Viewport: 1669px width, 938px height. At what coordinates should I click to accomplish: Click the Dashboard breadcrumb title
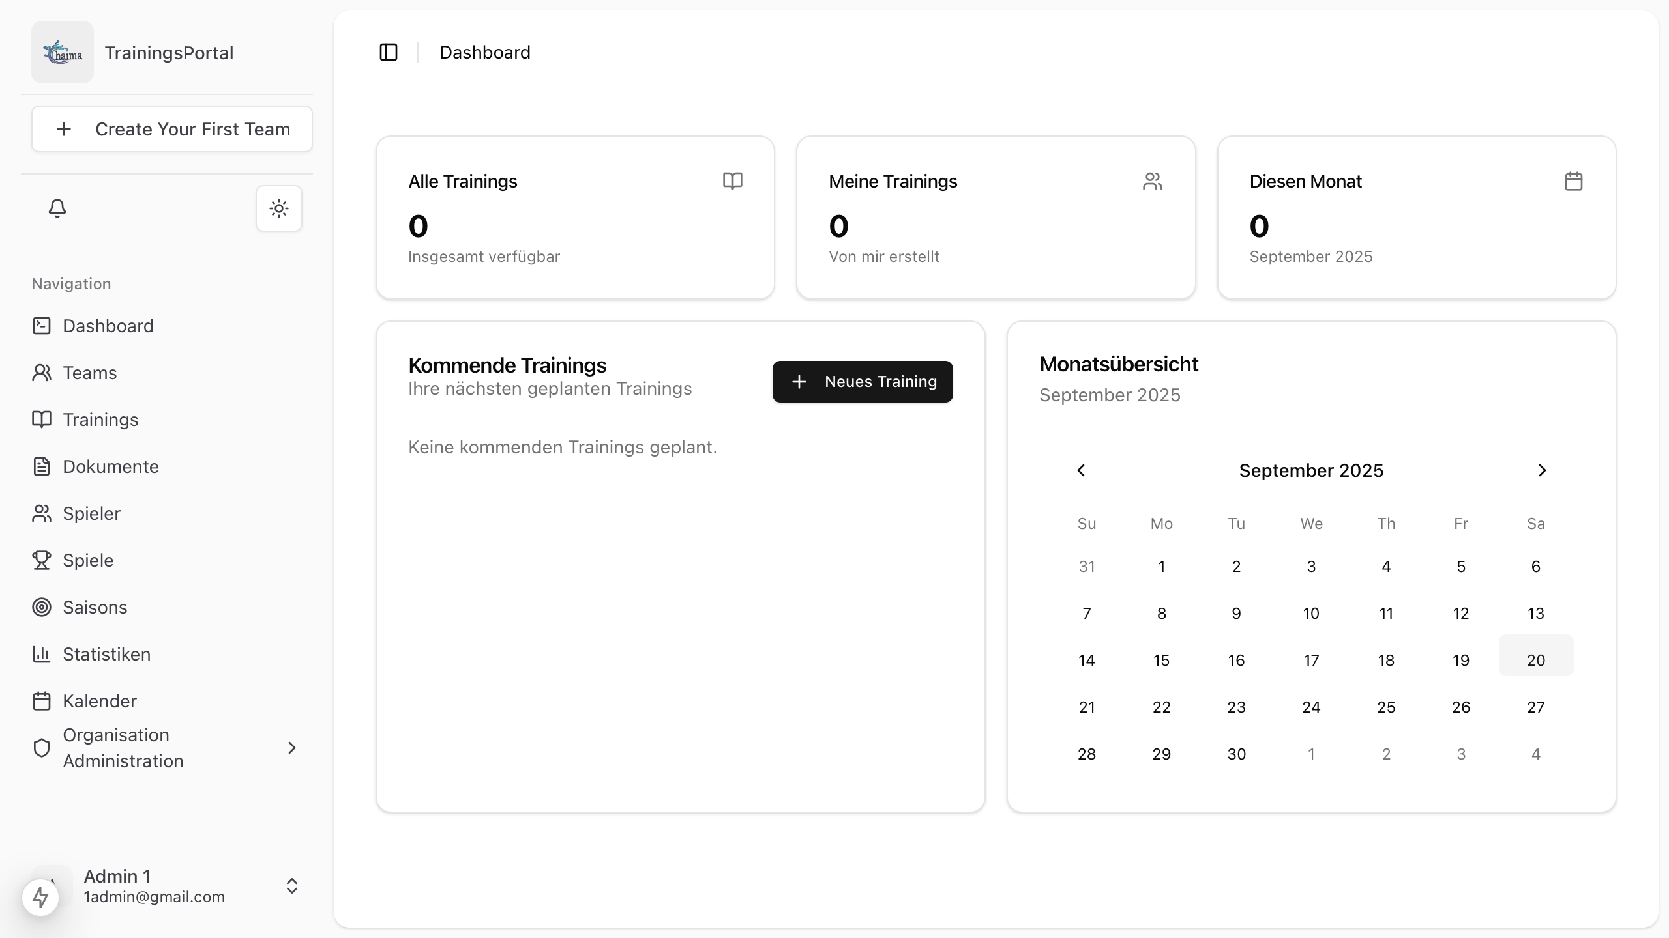(485, 52)
